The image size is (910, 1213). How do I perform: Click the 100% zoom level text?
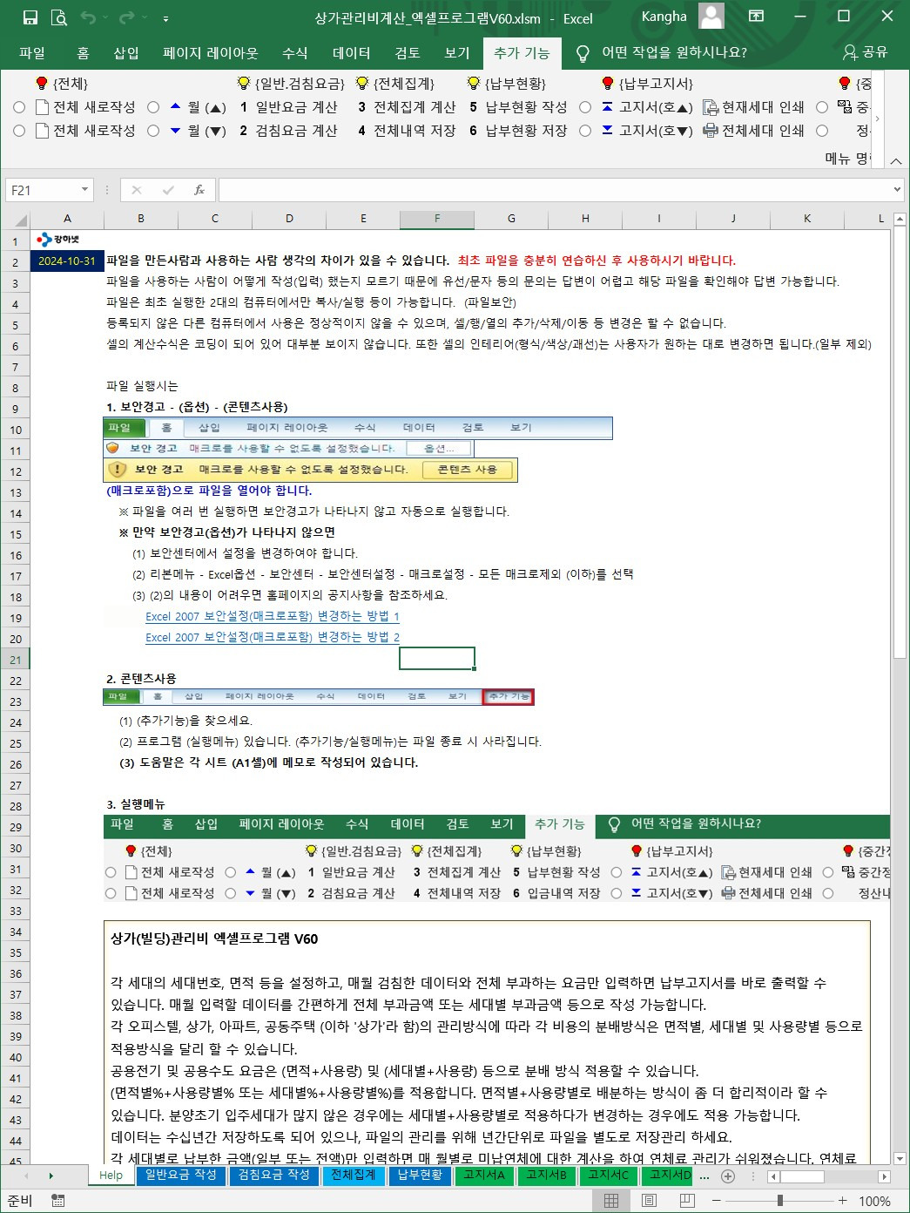875,1201
